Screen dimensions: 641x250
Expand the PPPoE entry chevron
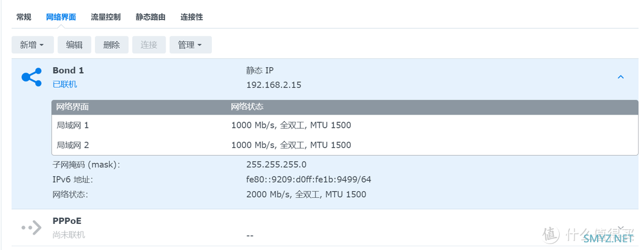pyautogui.click(x=621, y=227)
